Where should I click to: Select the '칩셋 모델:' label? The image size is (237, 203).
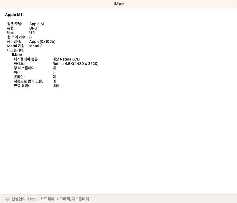coord(15,24)
